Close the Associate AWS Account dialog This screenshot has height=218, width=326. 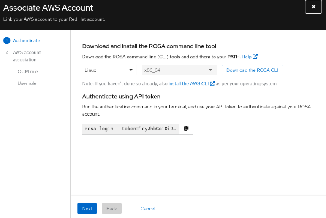click(x=313, y=7)
